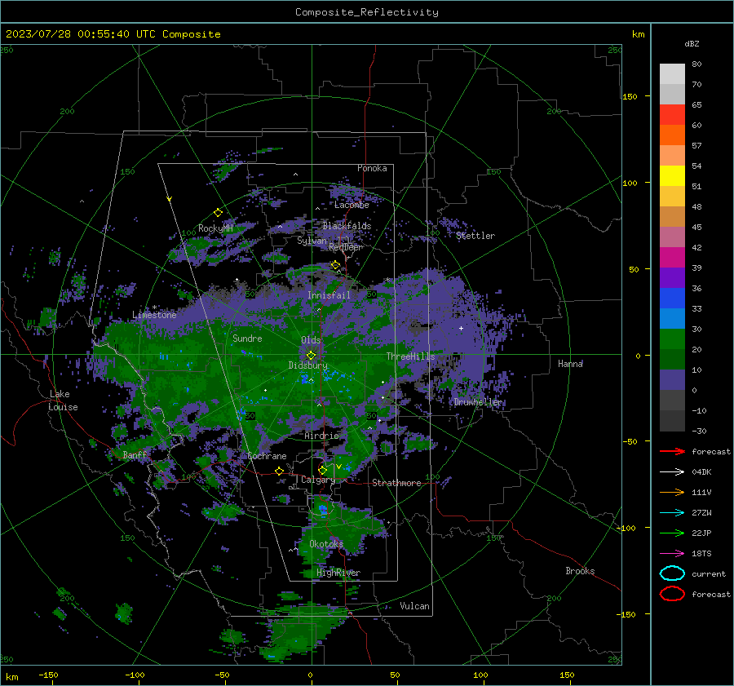Click the Strathmore town label
The image size is (734, 686).
tap(396, 483)
